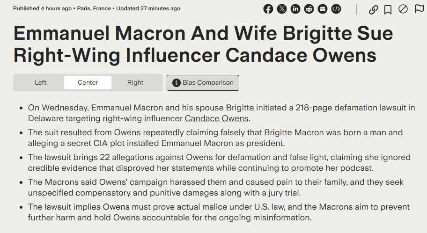The width and height of the screenshot is (427, 233).
Task: Follow the Candace Owens link
Action: (216, 118)
